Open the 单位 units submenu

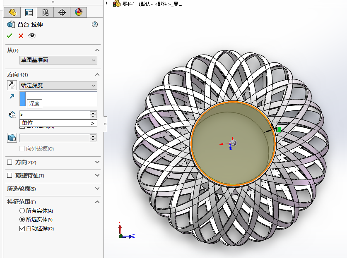(x=58, y=123)
